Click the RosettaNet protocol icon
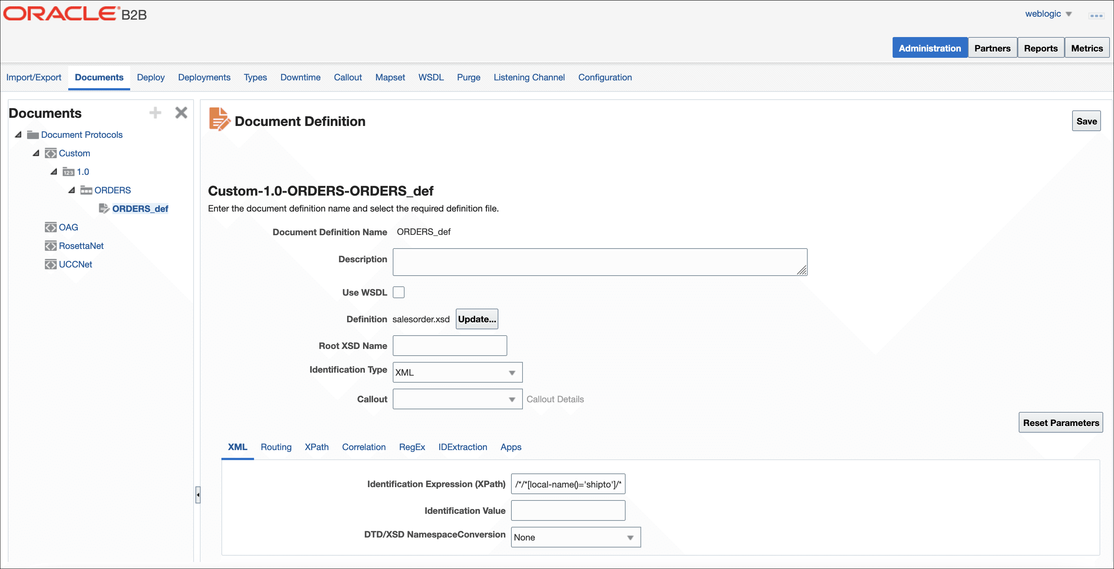 pos(50,246)
